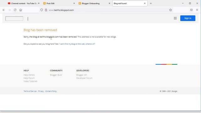Open the browser home page
The height and width of the screenshot is (113, 201).
(21, 10)
